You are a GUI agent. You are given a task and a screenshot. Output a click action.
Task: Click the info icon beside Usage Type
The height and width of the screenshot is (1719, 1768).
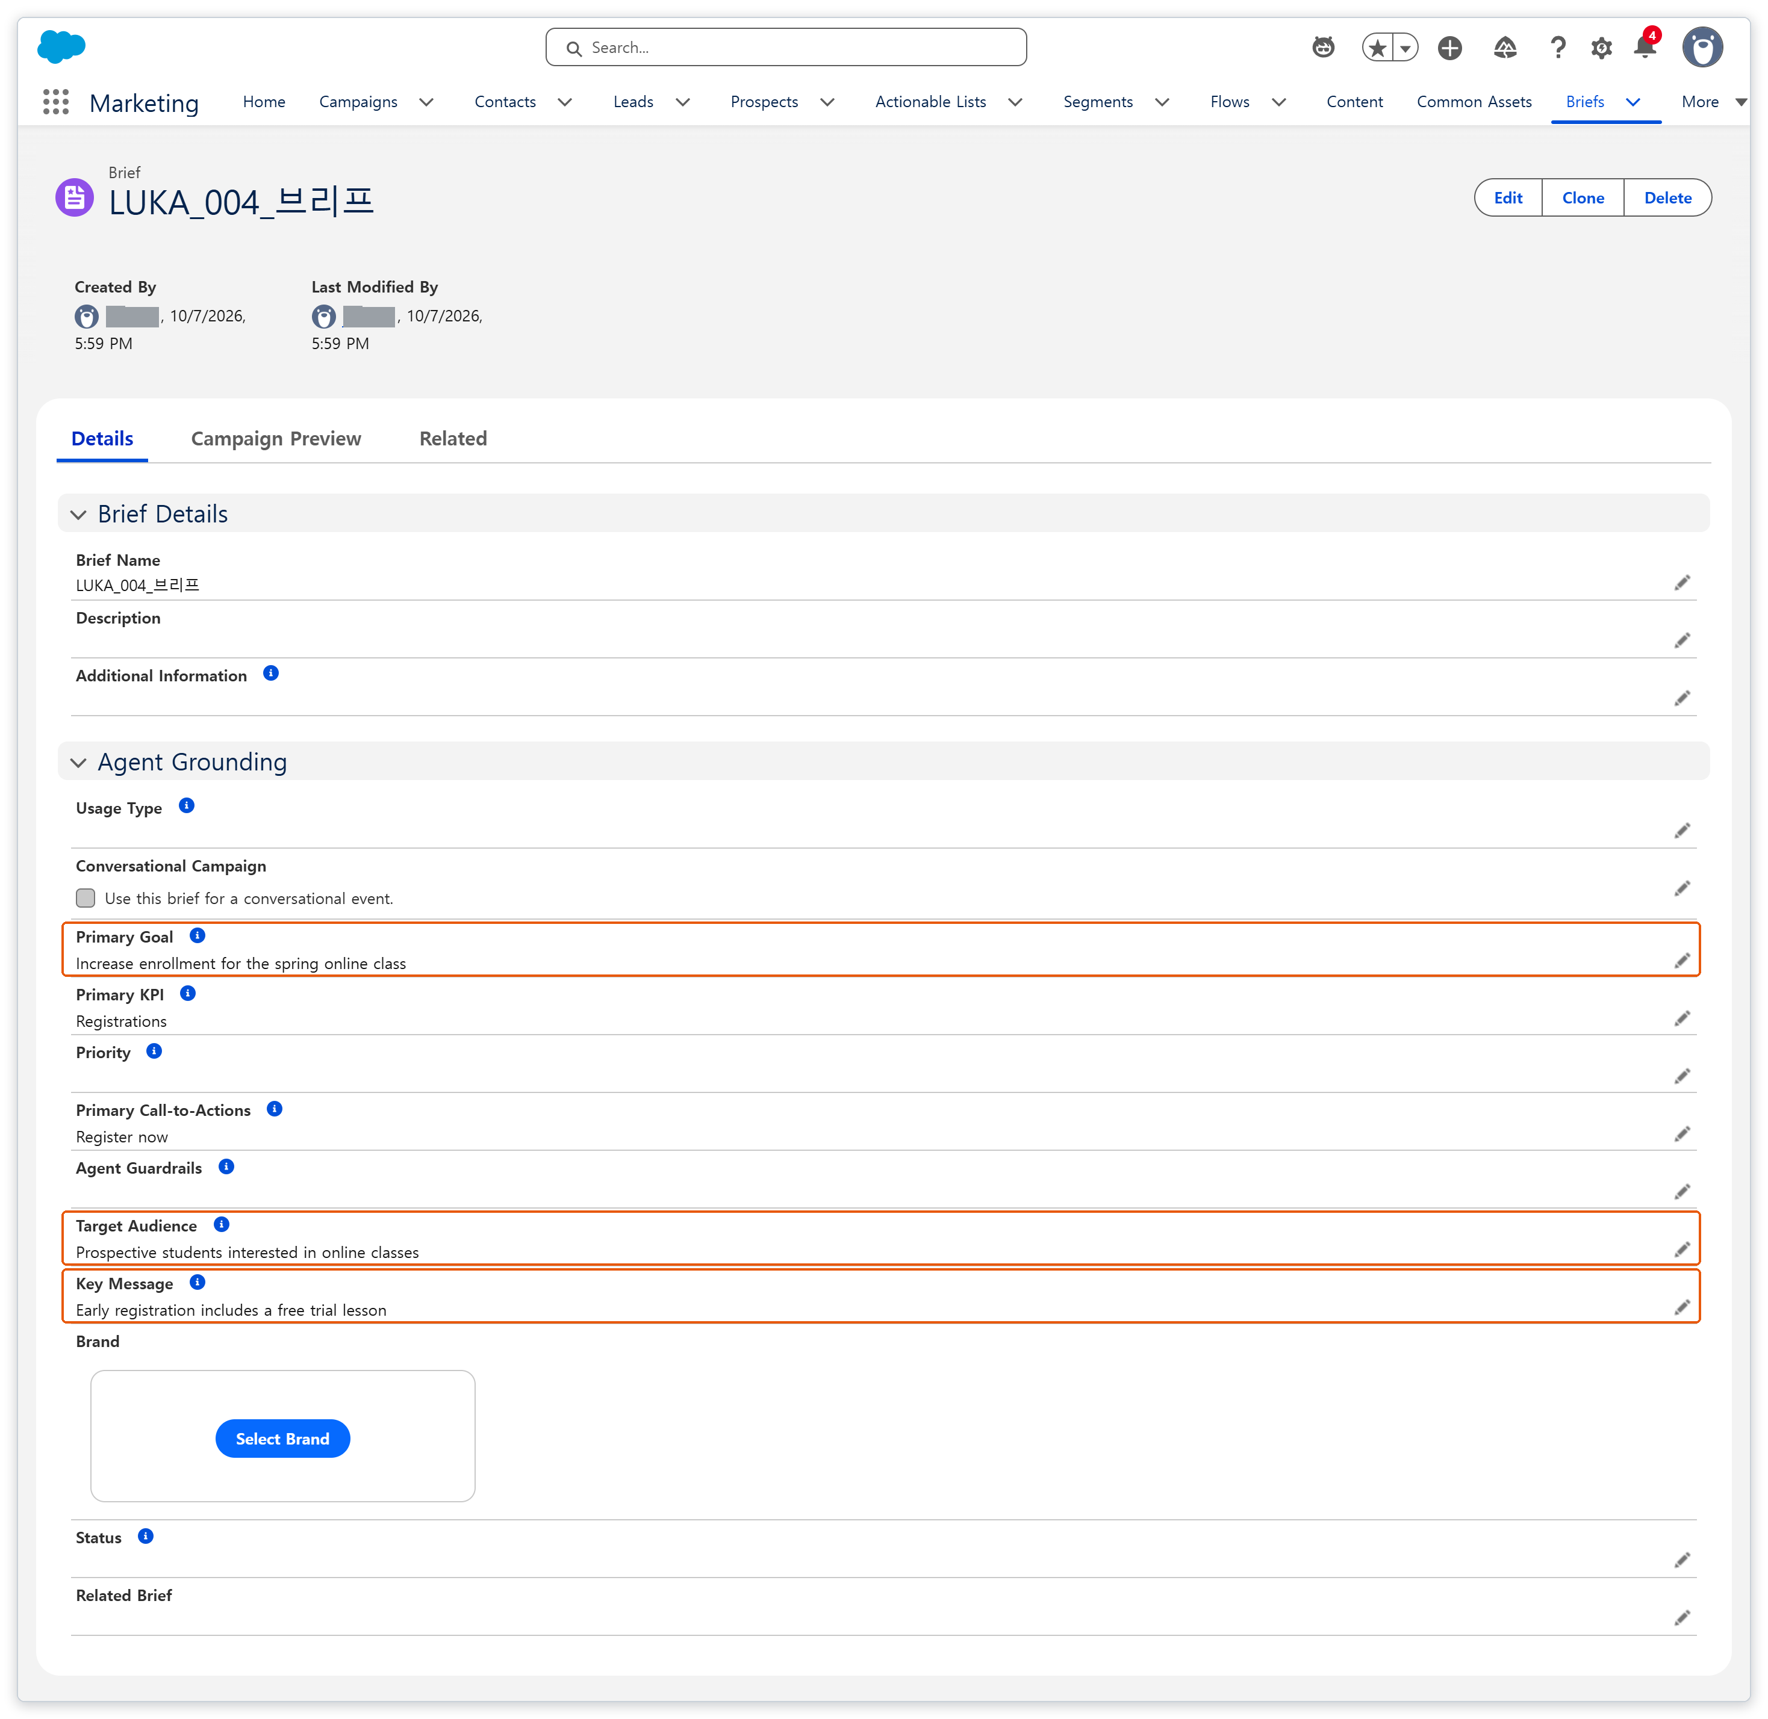tap(187, 807)
